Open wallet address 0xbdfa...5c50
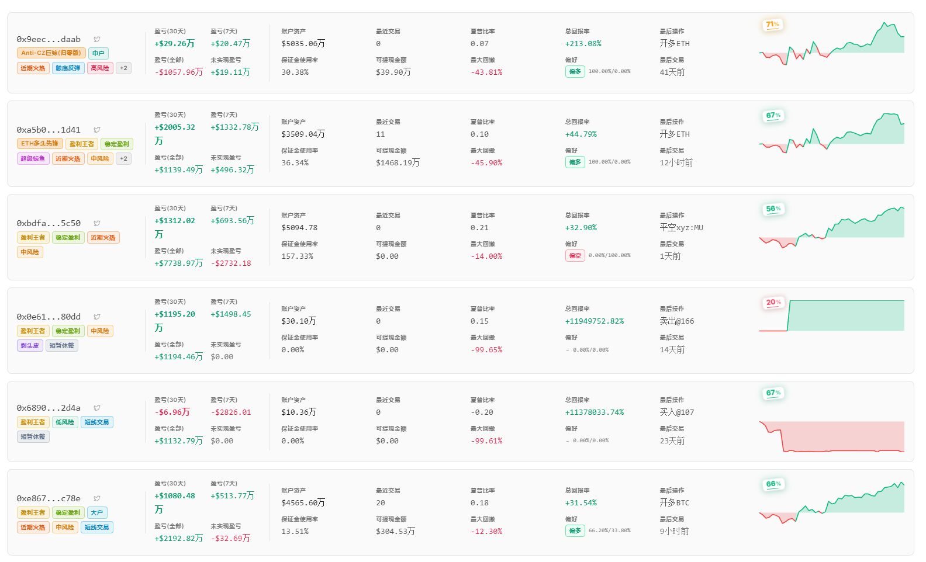Image resolution: width=926 pixels, height=562 pixels. pos(49,223)
